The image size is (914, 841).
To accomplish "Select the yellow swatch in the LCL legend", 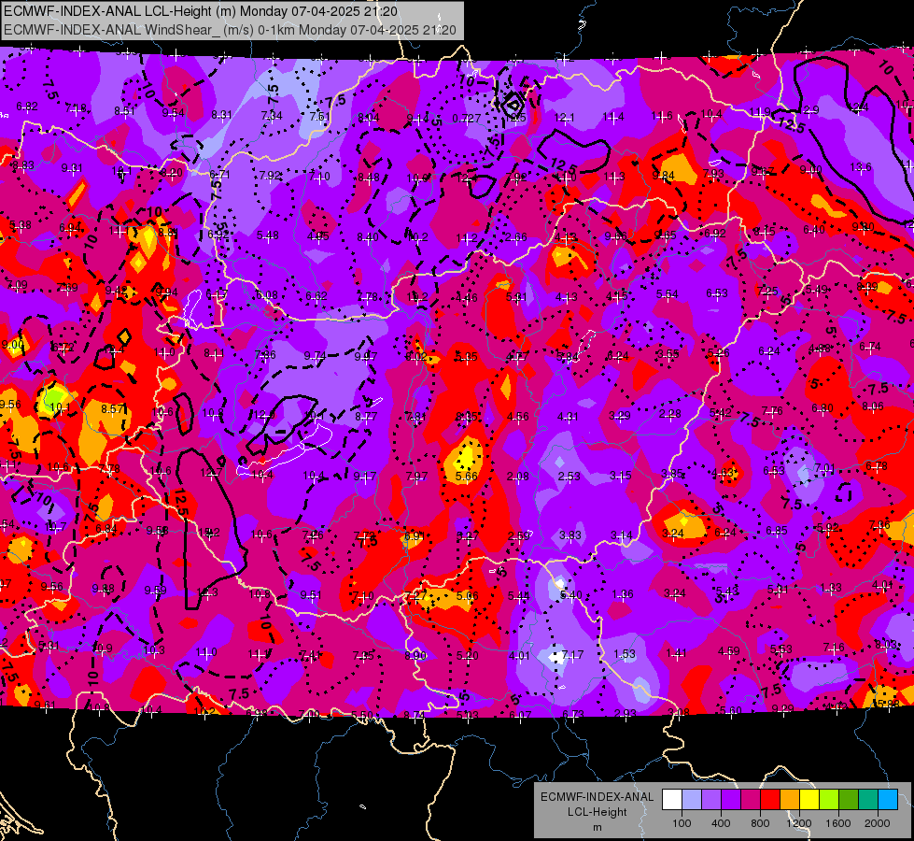I will pyautogui.click(x=809, y=800).
